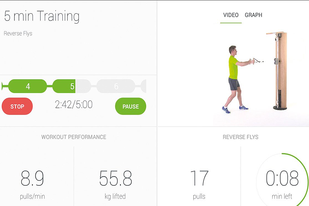Pause the workout with the PAUSE button

130,106
